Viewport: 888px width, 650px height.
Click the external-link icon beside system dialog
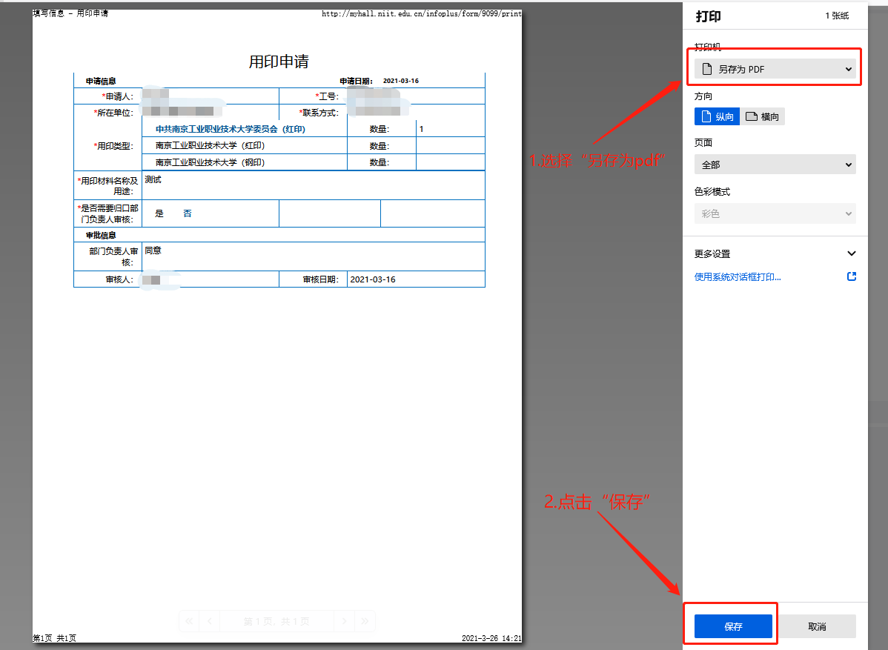click(x=851, y=276)
